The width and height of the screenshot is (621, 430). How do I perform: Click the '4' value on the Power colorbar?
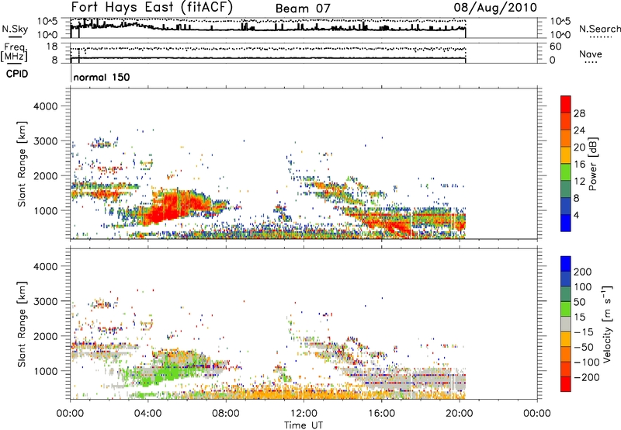coord(576,215)
